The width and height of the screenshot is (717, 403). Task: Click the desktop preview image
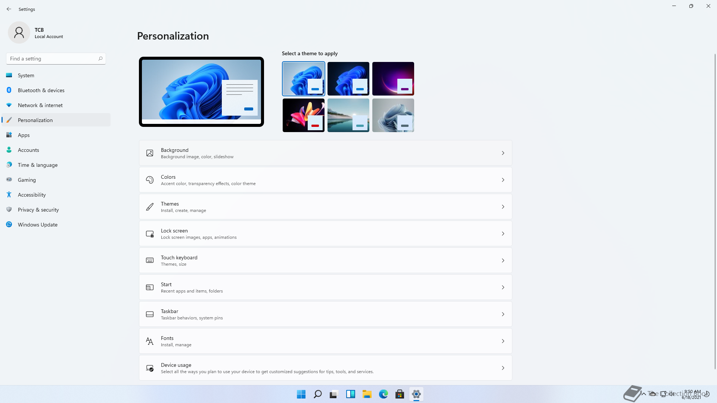[x=201, y=92]
